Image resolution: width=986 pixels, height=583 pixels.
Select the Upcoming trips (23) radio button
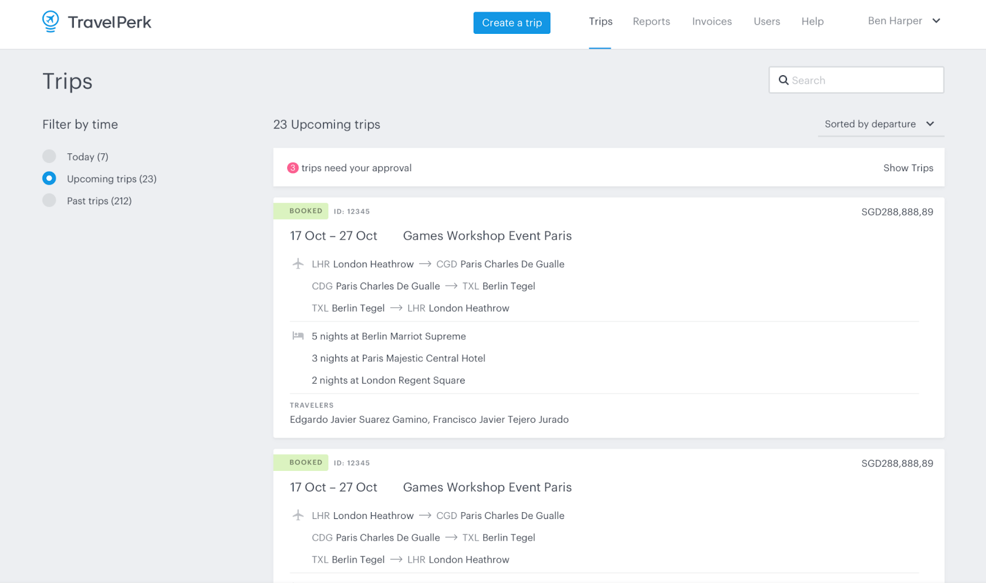point(49,179)
